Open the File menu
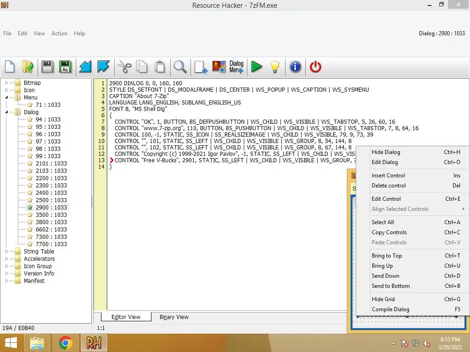Screen dimensions: 470x352 pyautogui.click(x=7, y=33)
